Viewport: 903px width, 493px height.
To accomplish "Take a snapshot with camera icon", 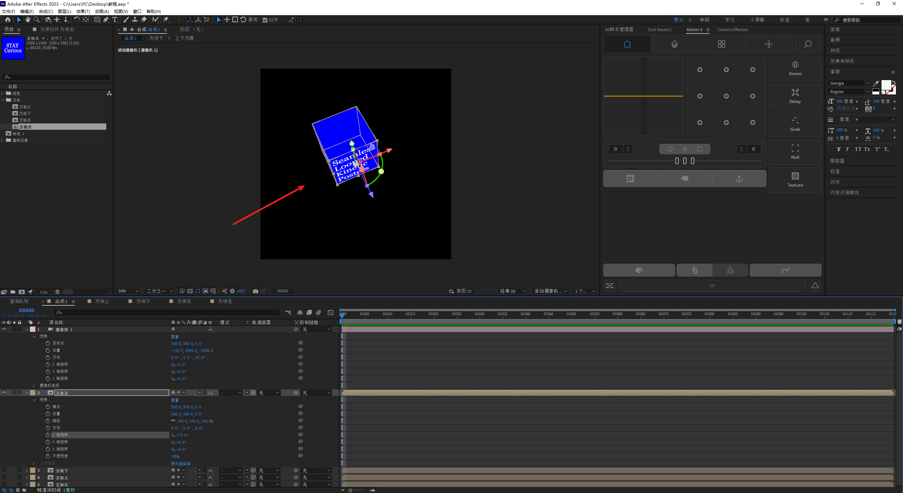I will (256, 291).
